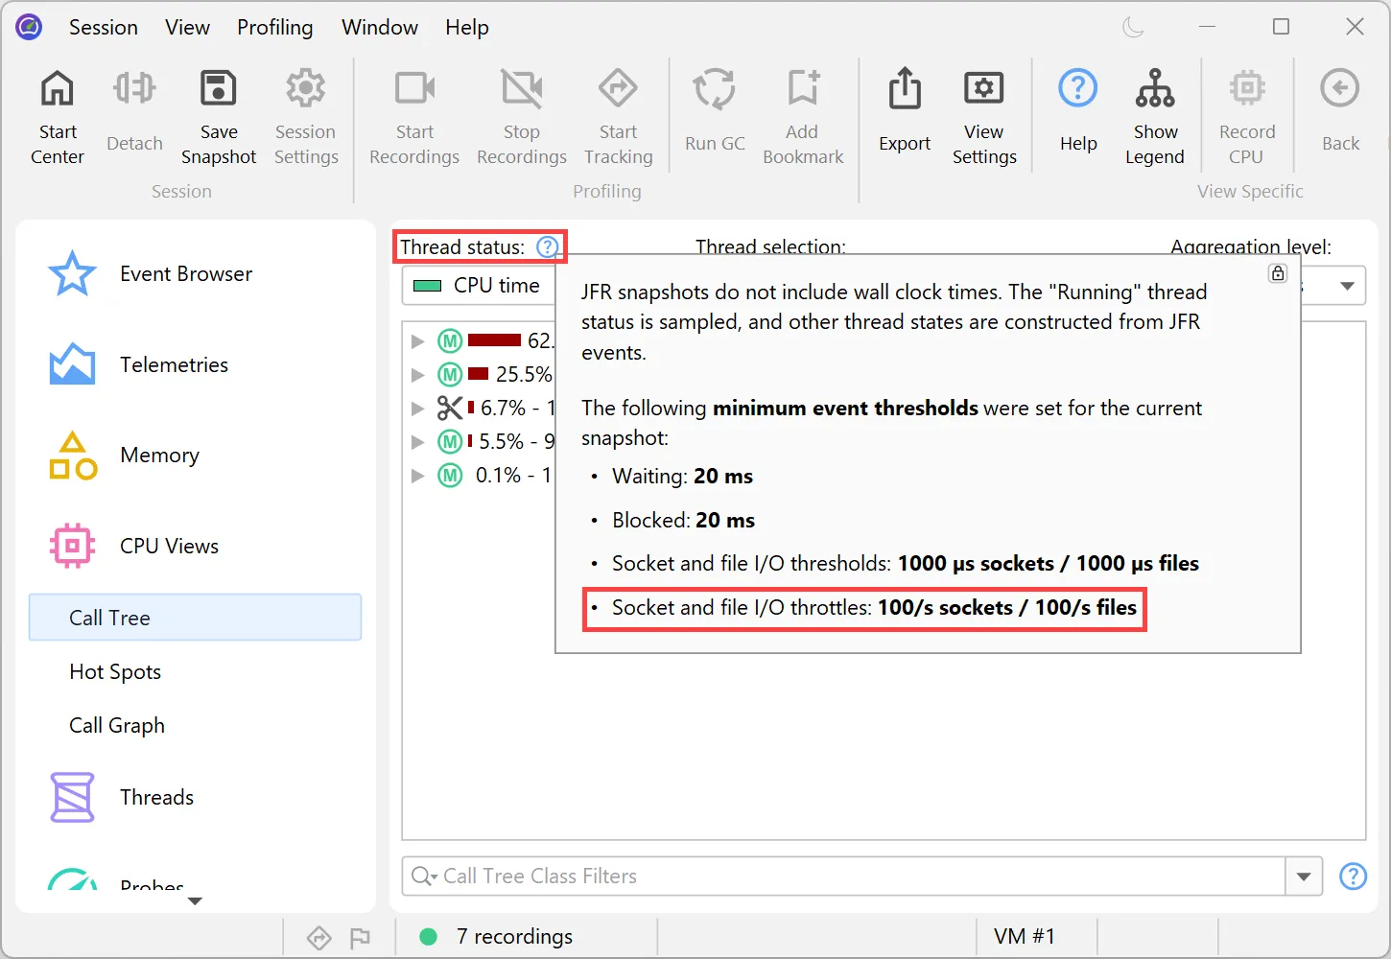Click the Call Tree Class Filters field
1391x959 pixels.
click(844, 877)
